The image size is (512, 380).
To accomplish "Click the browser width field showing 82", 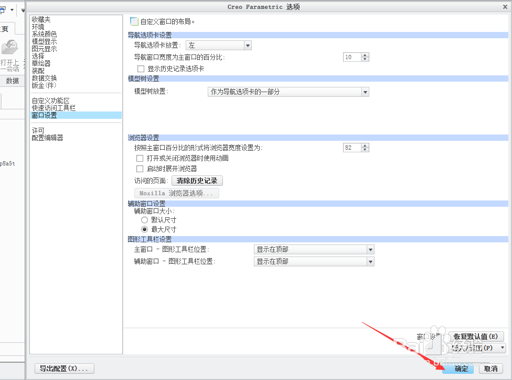I will tap(353, 148).
